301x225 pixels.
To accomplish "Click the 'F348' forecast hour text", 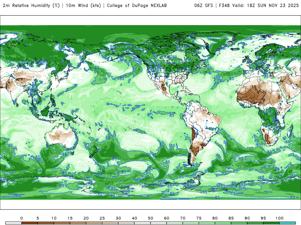I will [x=224, y=5].
